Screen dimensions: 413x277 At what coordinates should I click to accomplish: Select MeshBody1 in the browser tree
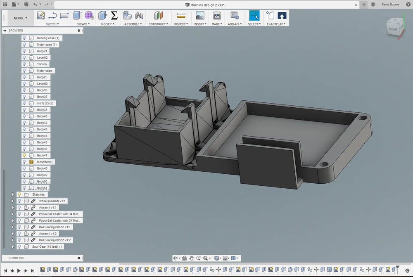[x=45, y=162]
